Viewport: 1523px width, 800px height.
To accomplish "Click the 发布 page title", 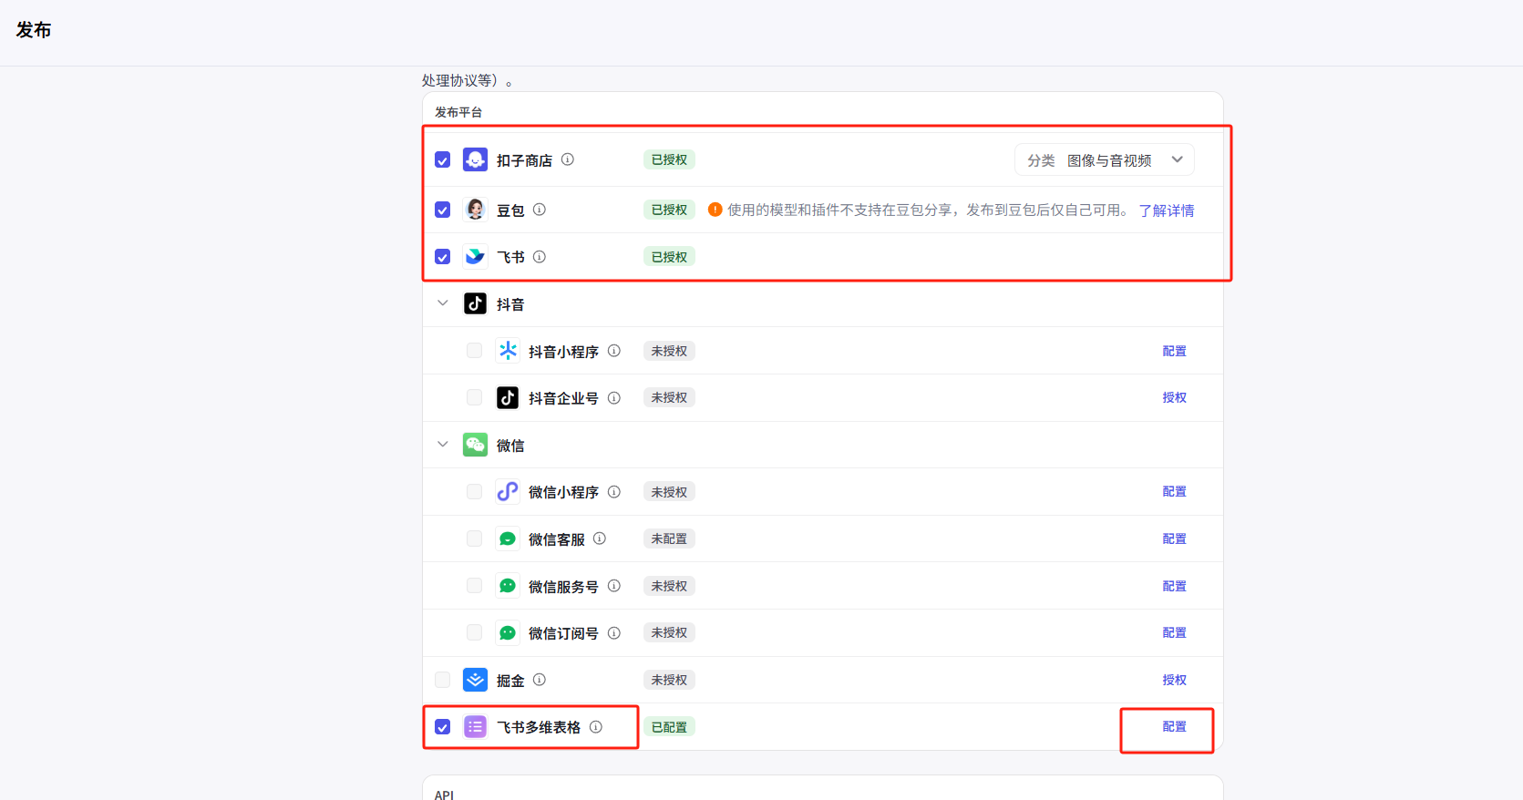I will pyautogui.click(x=34, y=30).
